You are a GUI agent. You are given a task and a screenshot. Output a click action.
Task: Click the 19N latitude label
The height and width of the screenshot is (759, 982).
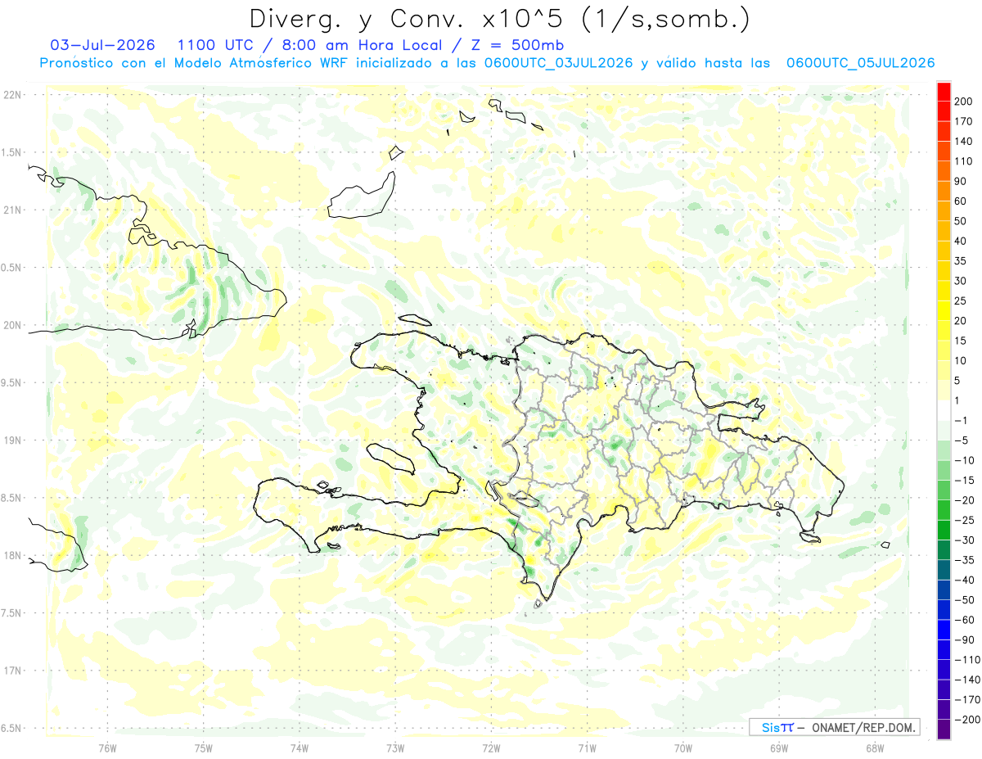pyautogui.click(x=13, y=440)
